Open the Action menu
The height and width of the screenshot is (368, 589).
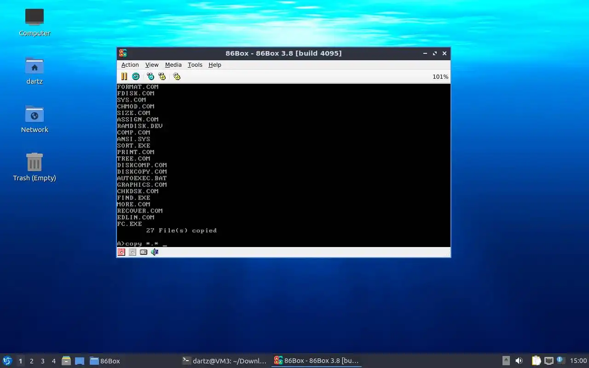pos(130,65)
